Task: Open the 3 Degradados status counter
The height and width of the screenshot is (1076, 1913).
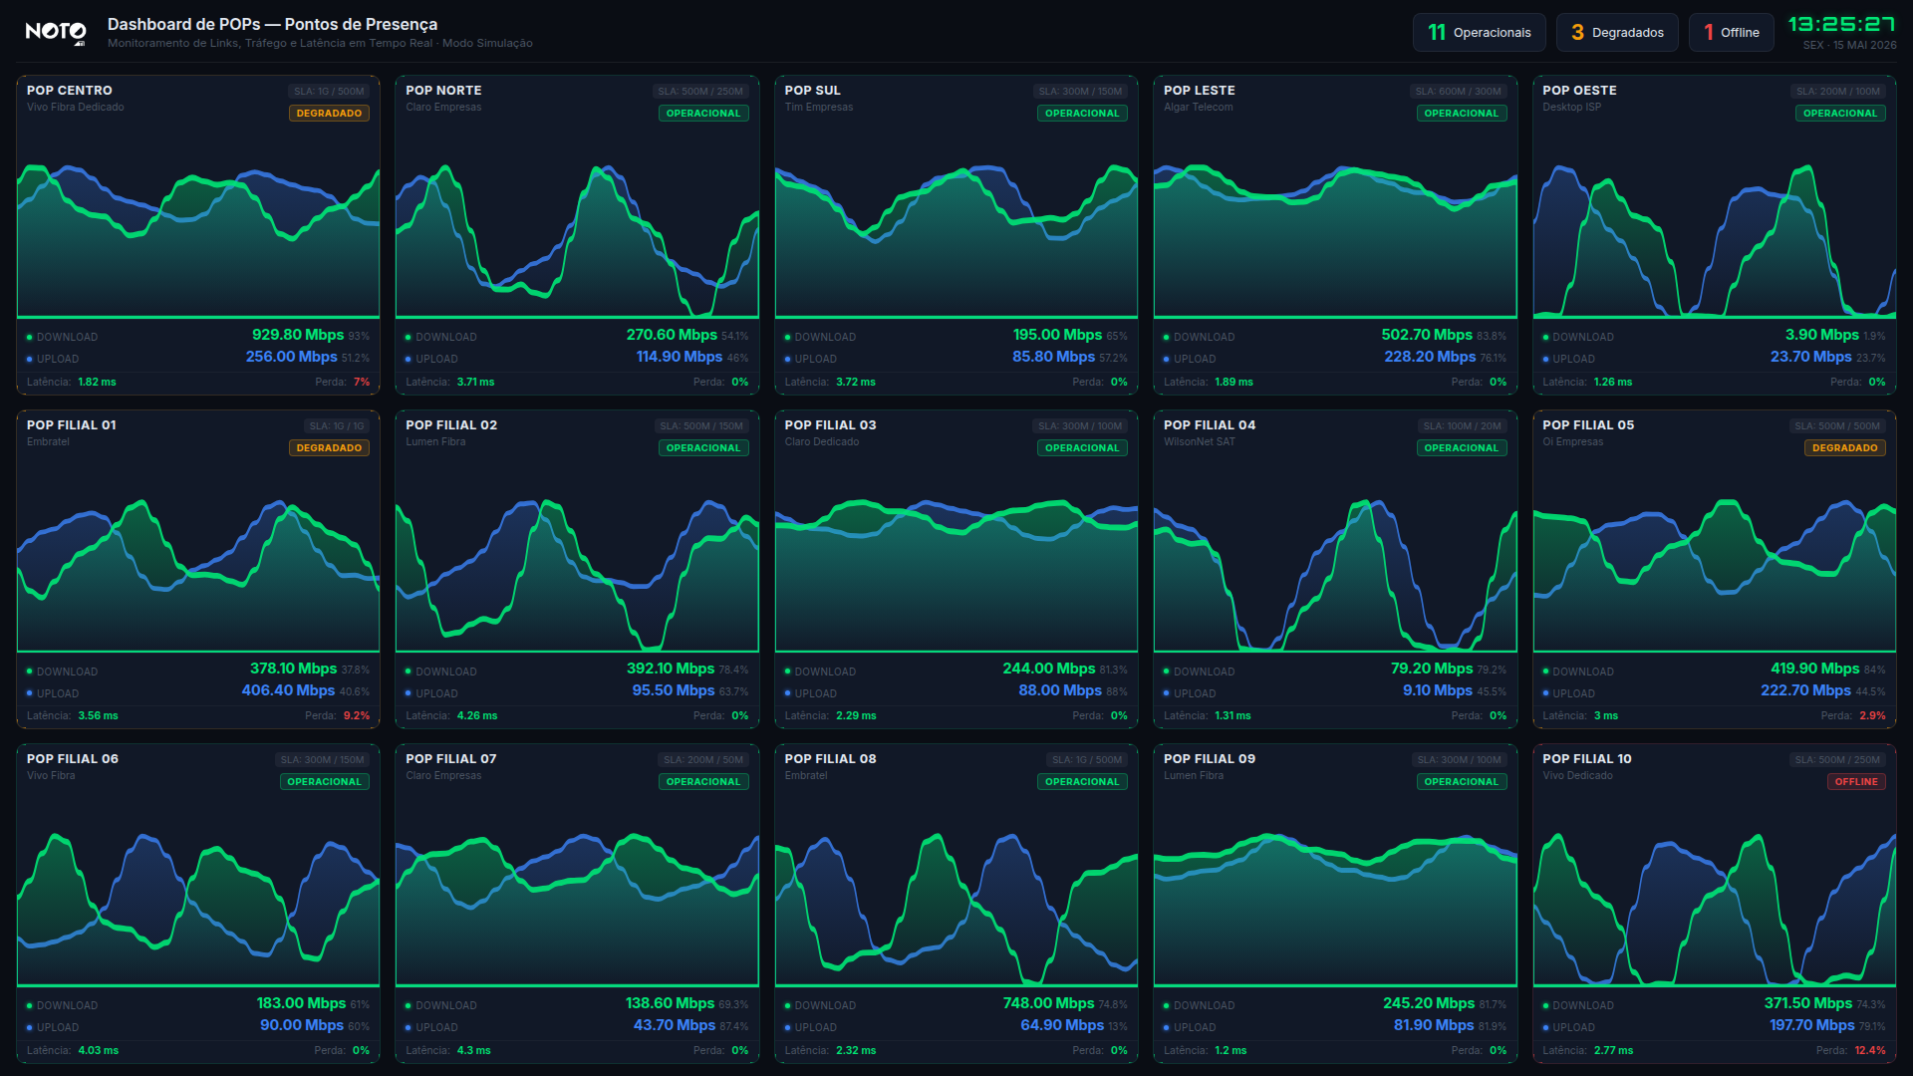Action: (x=1617, y=32)
